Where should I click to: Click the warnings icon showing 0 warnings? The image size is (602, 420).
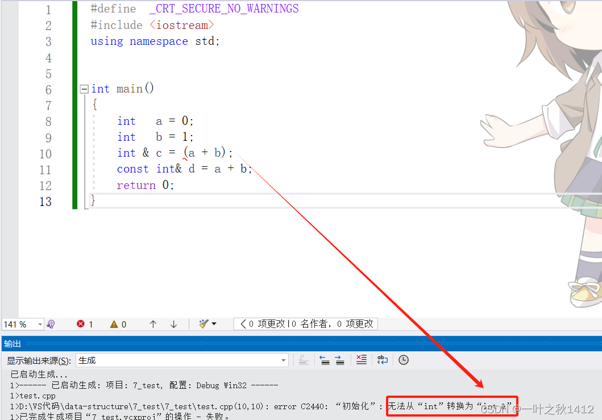(x=114, y=324)
